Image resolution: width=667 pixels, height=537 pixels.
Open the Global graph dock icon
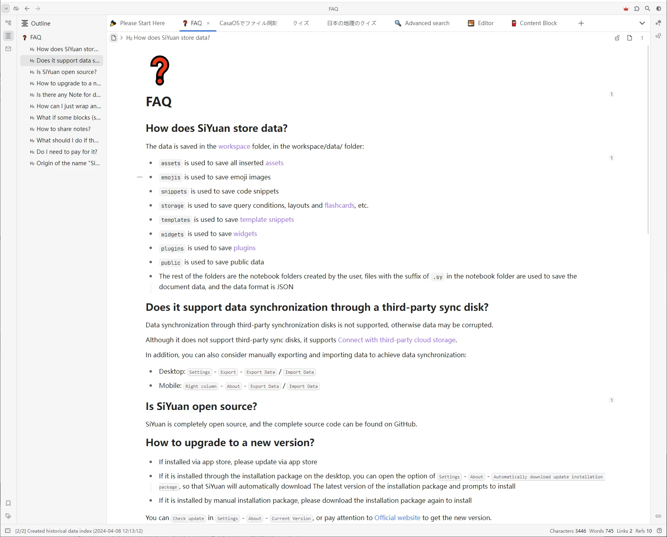[x=658, y=36]
